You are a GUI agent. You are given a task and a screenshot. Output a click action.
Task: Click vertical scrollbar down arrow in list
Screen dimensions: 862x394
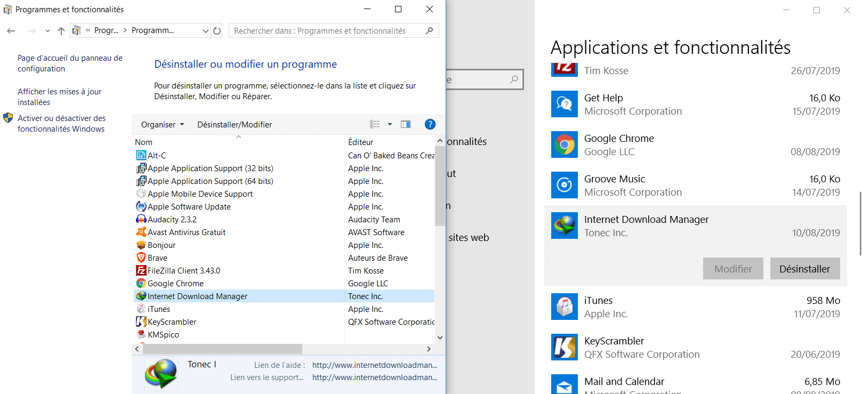pos(440,337)
